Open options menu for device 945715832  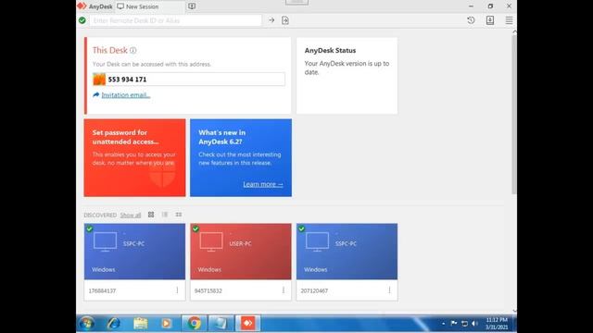coord(284,290)
